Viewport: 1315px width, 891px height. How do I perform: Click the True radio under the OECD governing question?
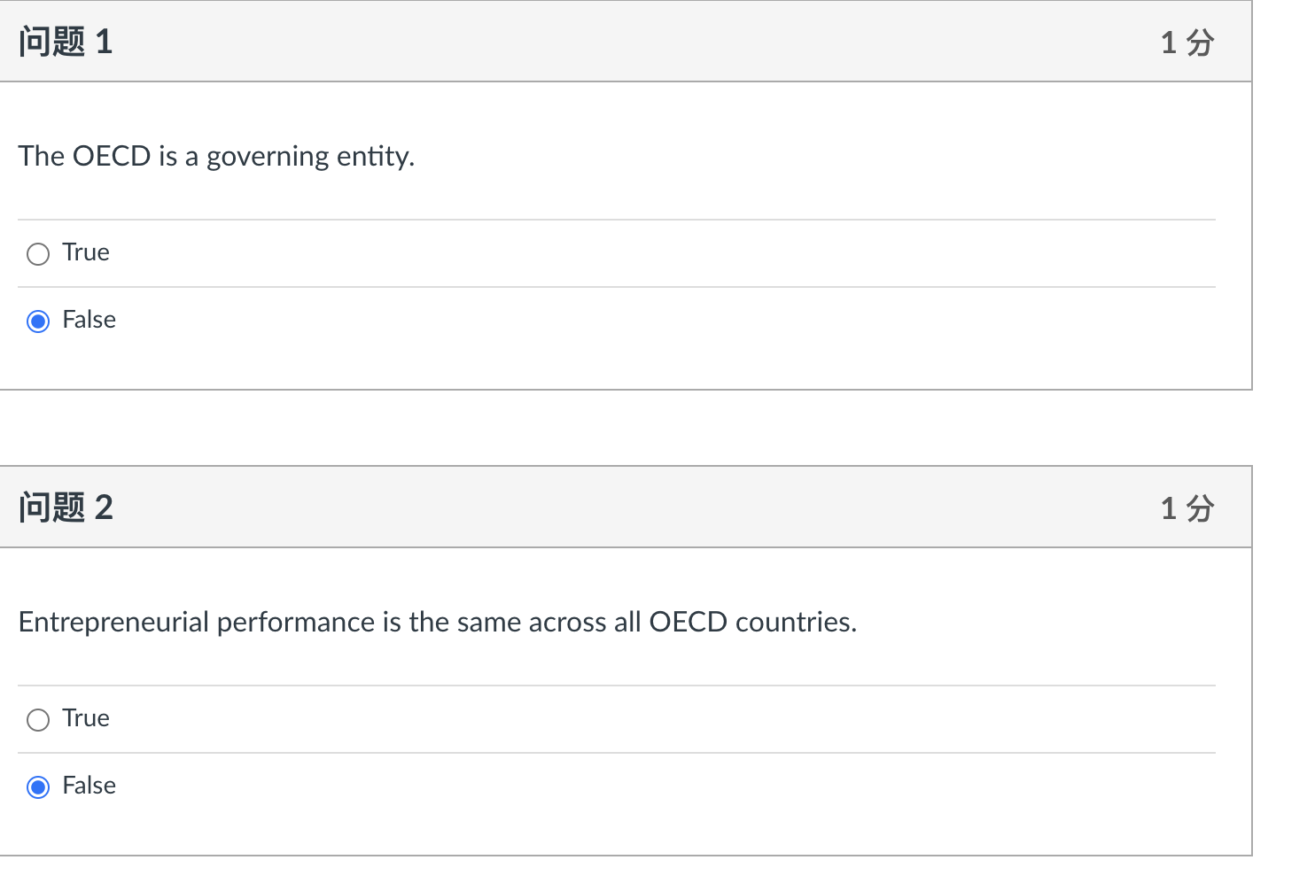pyautogui.click(x=38, y=254)
